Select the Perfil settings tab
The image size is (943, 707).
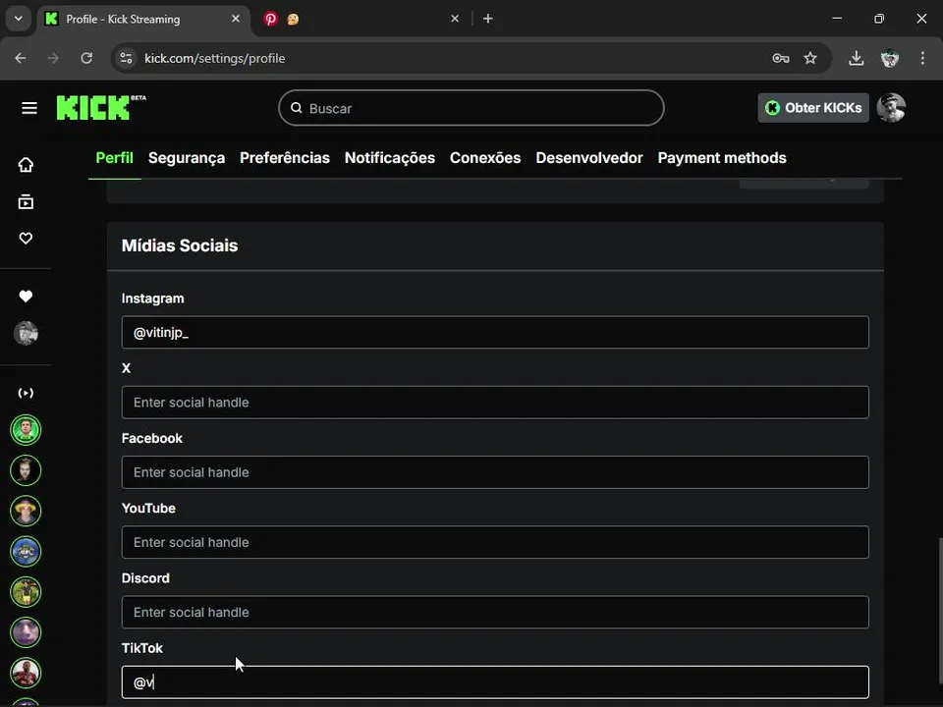114,157
